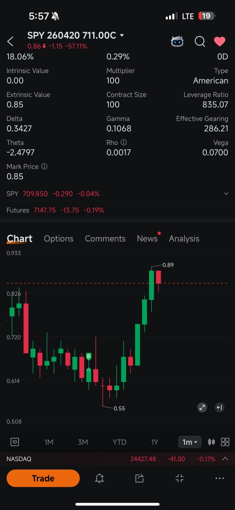This screenshot has height=510, width=235.
Task: Open the Rho info icon
Action: (x=124, y=143)
